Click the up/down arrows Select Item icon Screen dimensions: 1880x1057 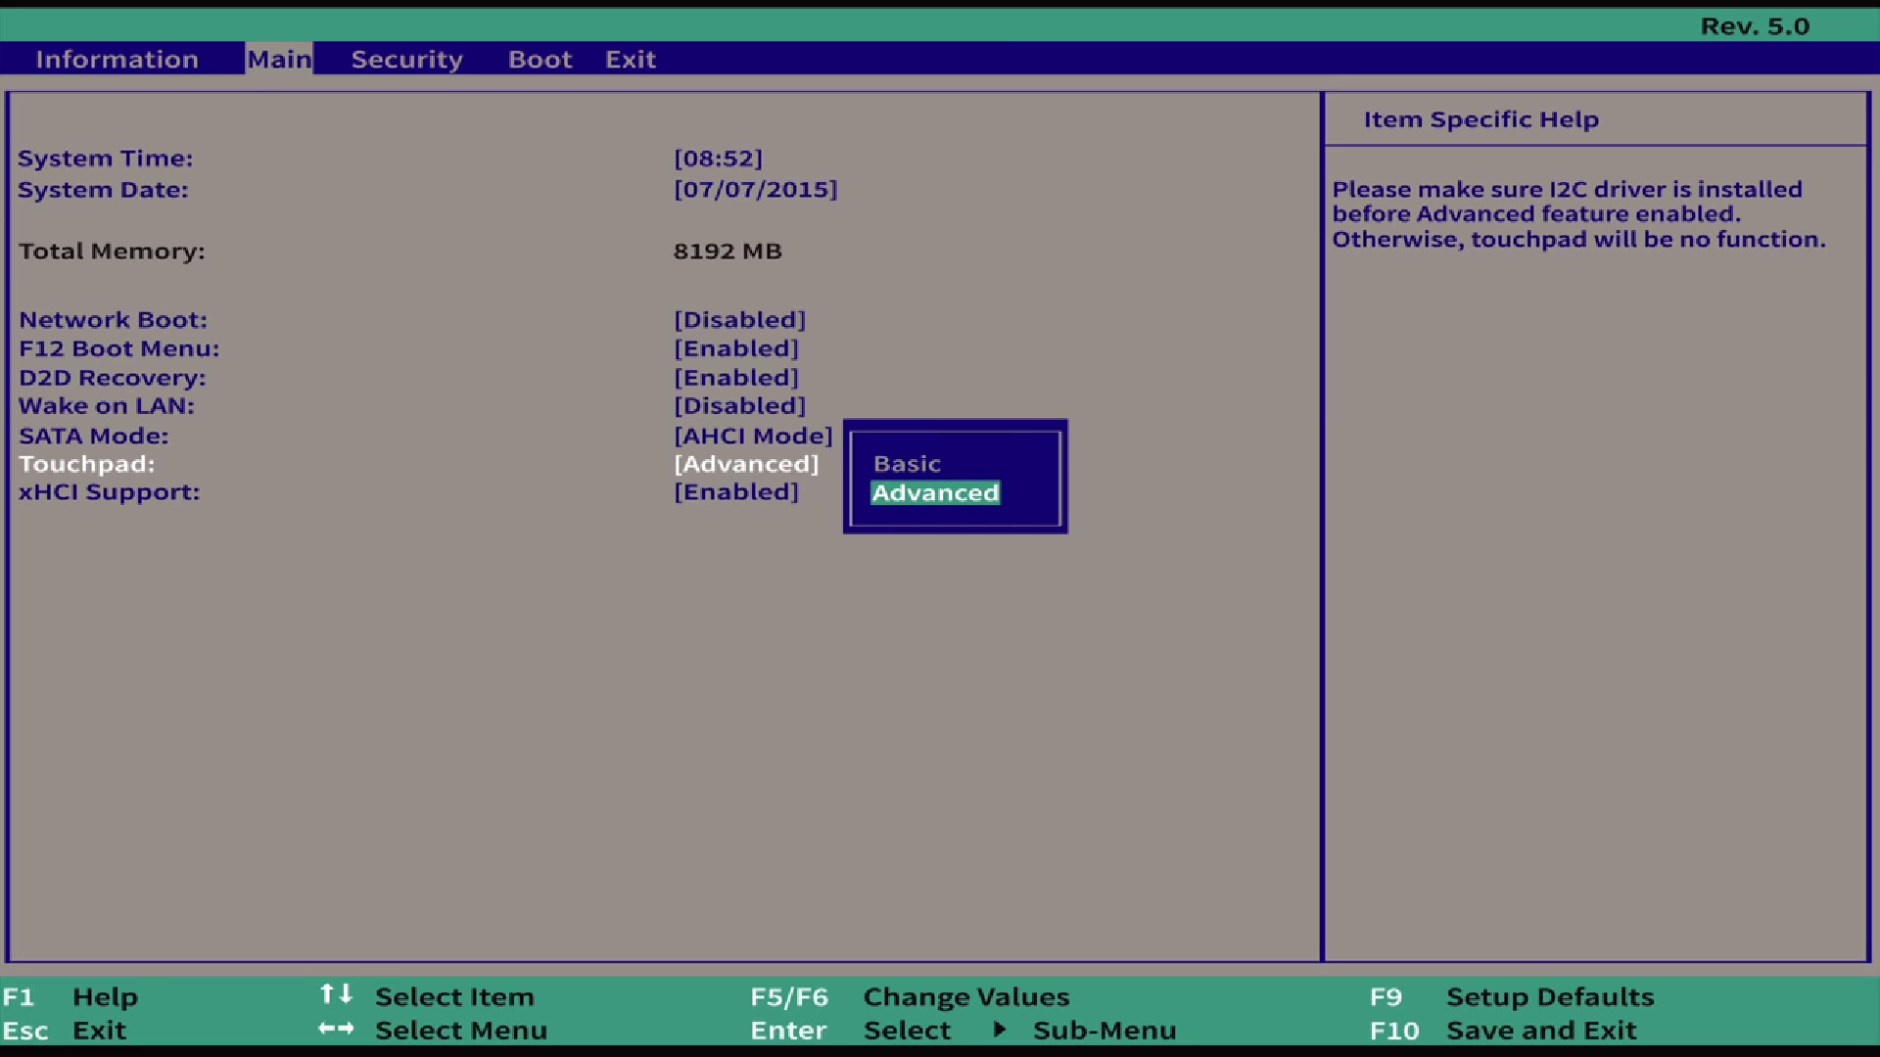[x=336, y=994]
